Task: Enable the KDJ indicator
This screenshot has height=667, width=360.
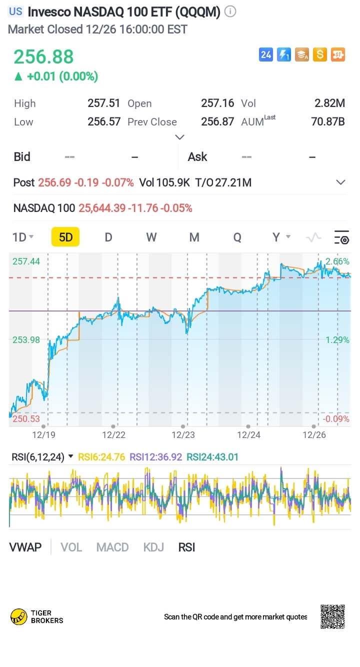Action: (x=153, y=547)
